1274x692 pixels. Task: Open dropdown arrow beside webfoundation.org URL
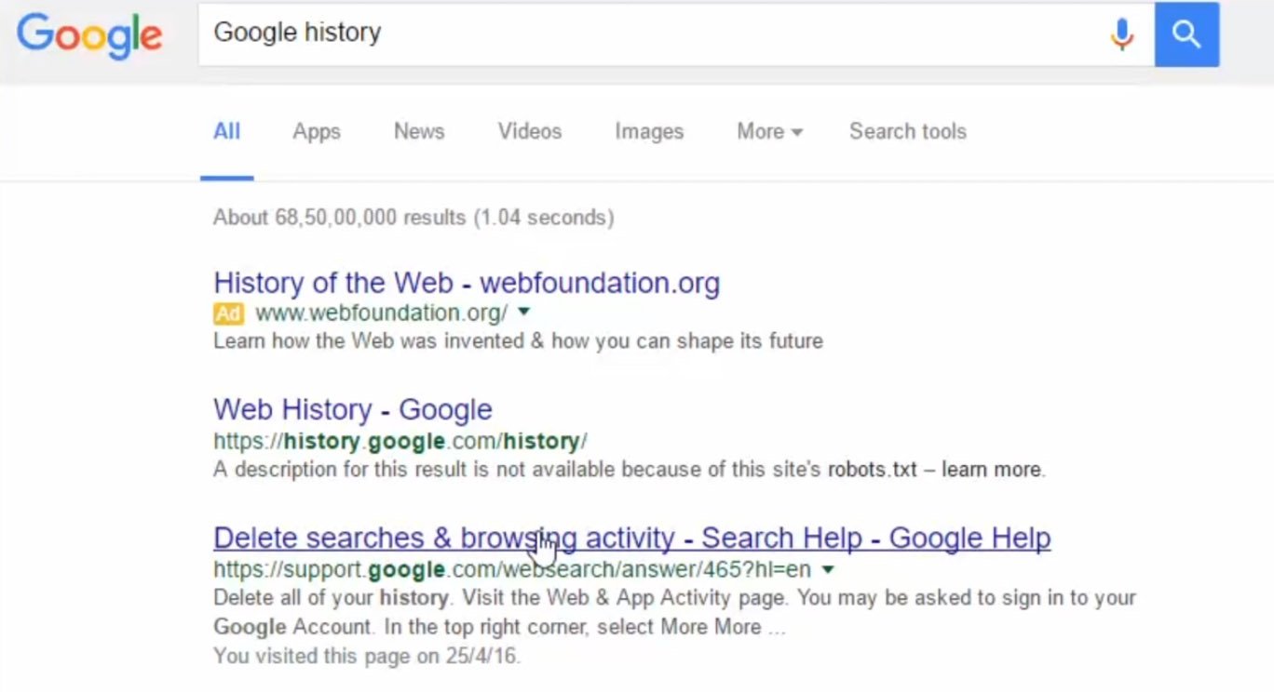[523, 312]
